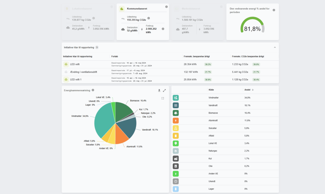This screenshot has width=325, height=194.
Task: Open Ændring i ventilationsdrift initiative
Action: pyautogui.click(x=170, y=72)
